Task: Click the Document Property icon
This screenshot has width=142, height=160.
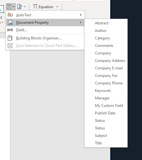Action: coord(10,22)
